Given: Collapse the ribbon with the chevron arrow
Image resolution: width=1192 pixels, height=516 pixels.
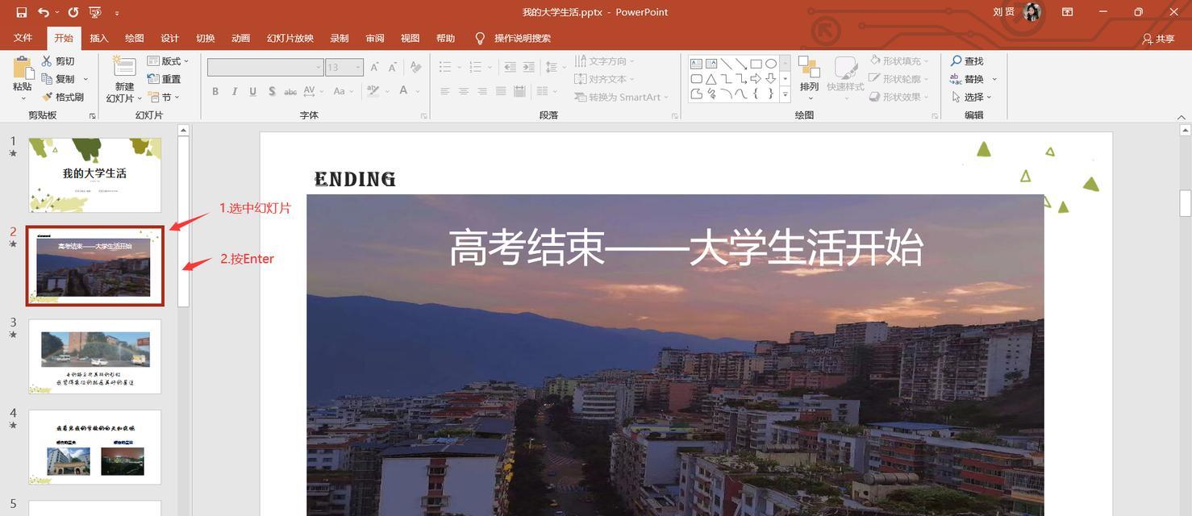Looking at the screenshot, I should pyautogui.click(x=1182, y=116).
